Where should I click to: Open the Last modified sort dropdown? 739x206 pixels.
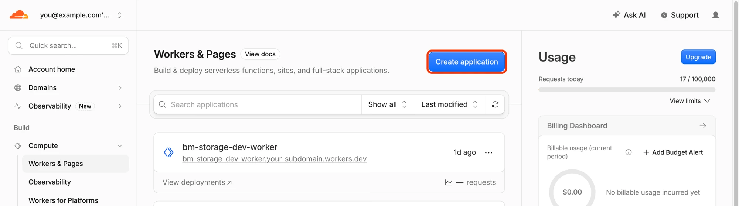pos(450,104)
